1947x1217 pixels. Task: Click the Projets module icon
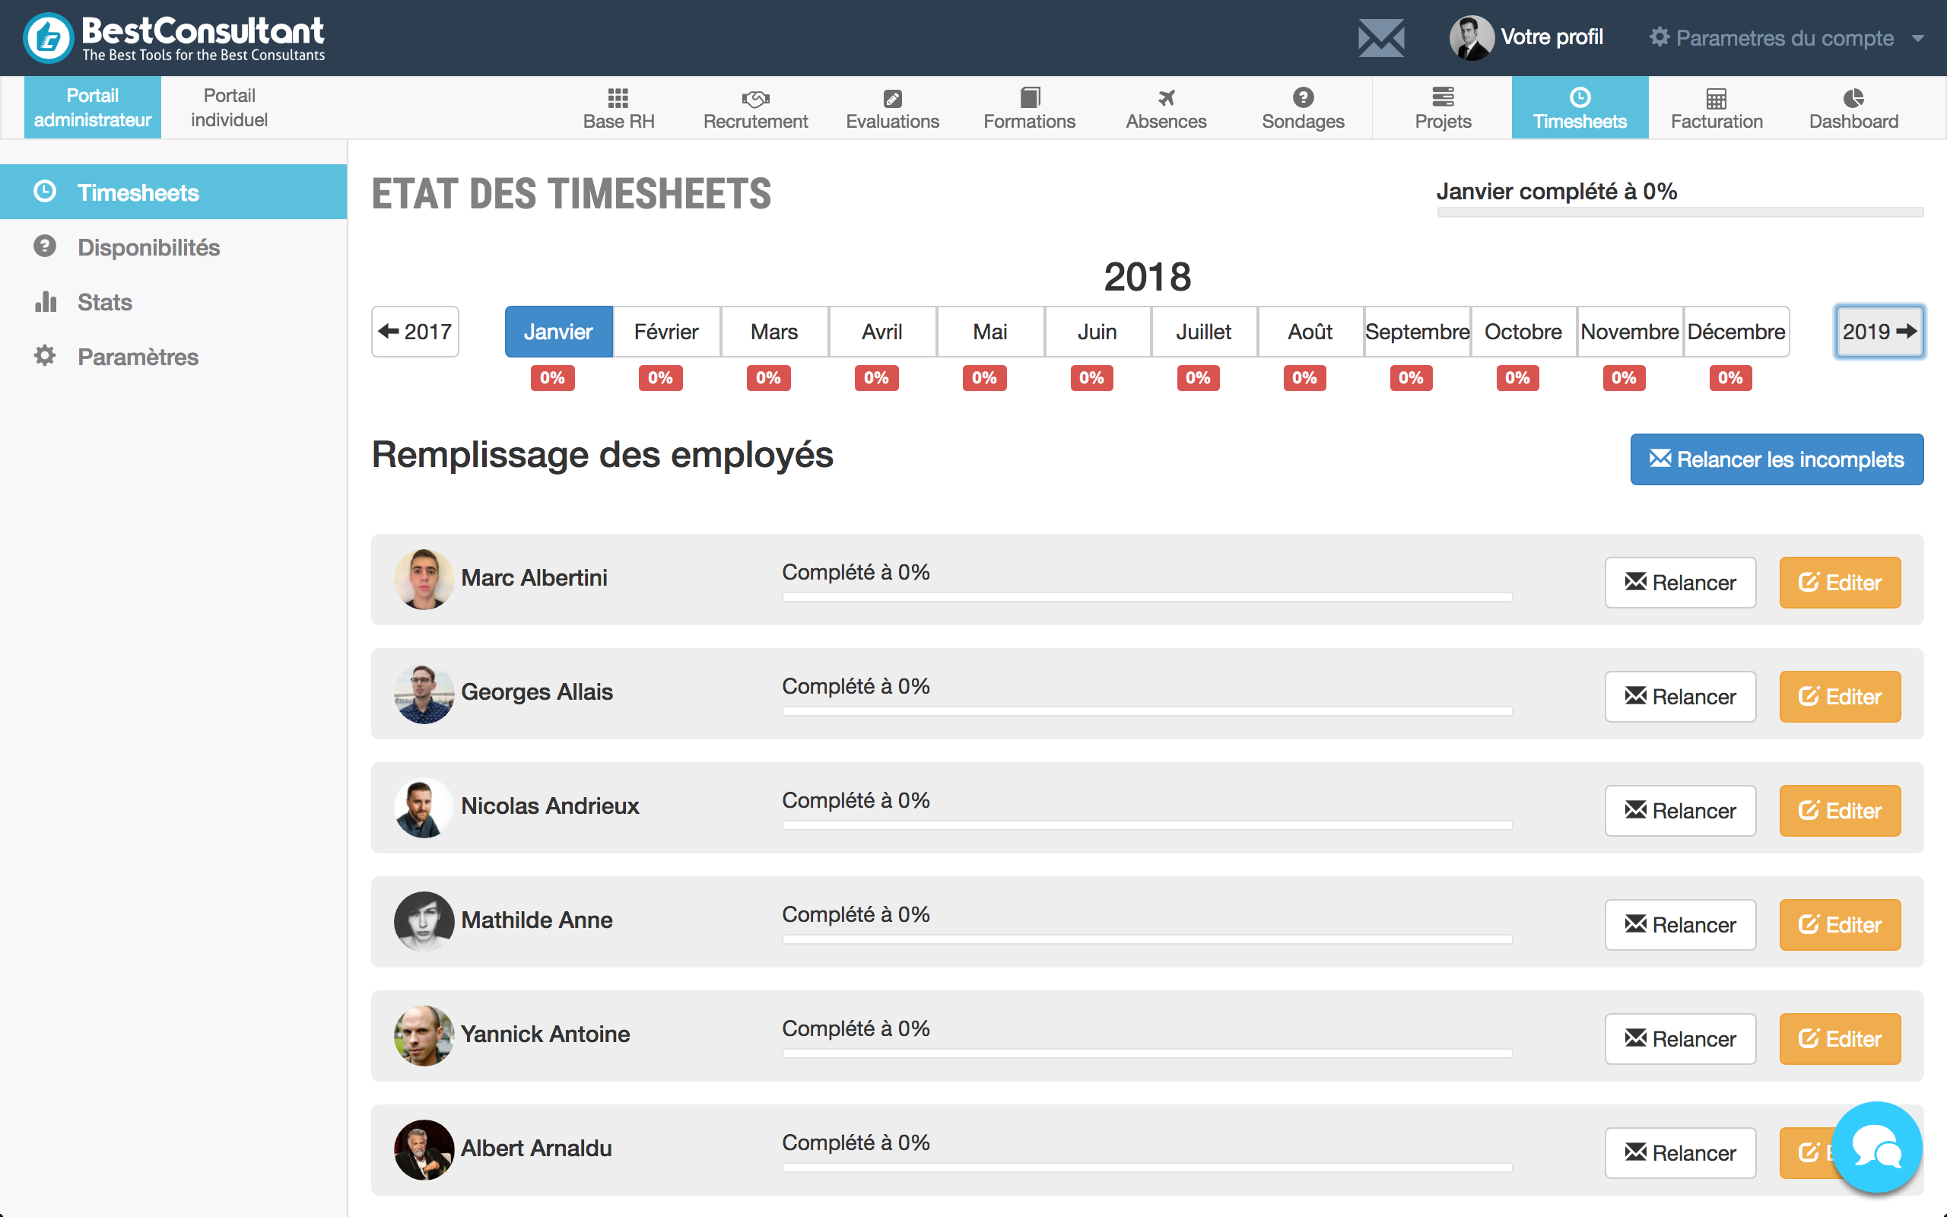tap(1441, 106)
